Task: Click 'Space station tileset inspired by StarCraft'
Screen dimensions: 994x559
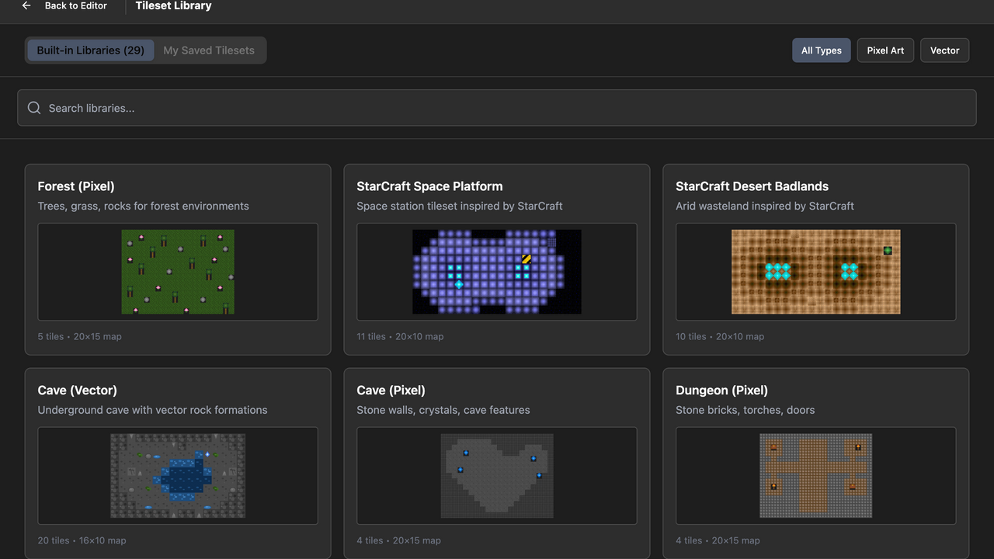Action: click(460, 207)
